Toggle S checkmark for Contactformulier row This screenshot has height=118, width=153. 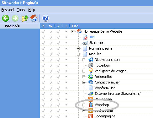point(58,82)
